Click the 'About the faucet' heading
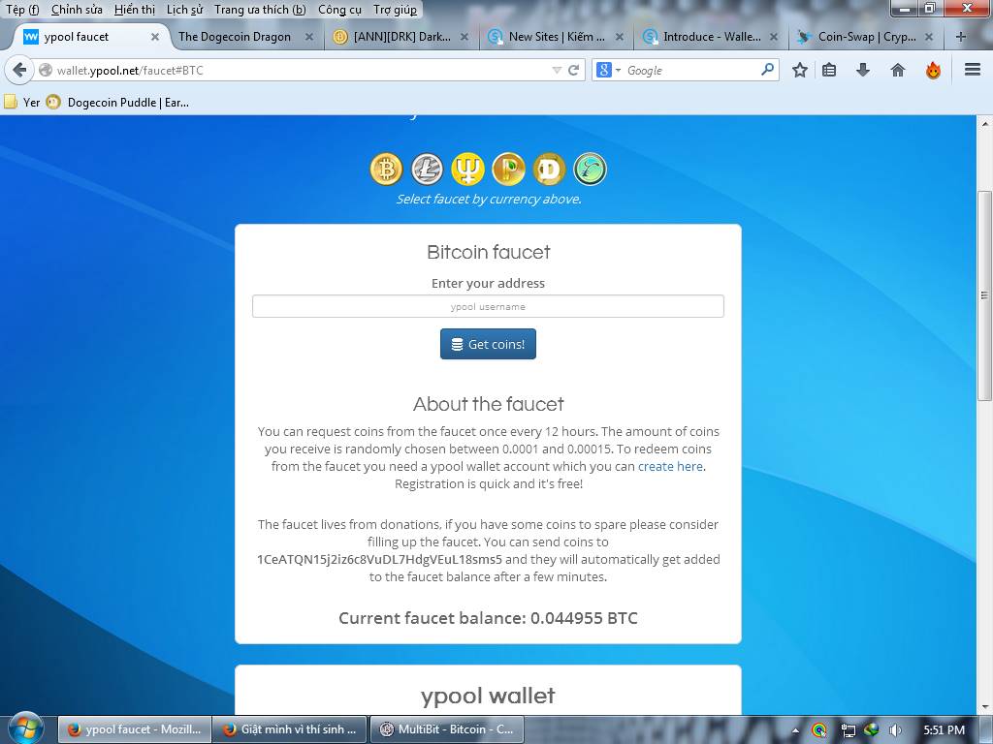This screenshot has width=993, height=744. coord(489,404)
